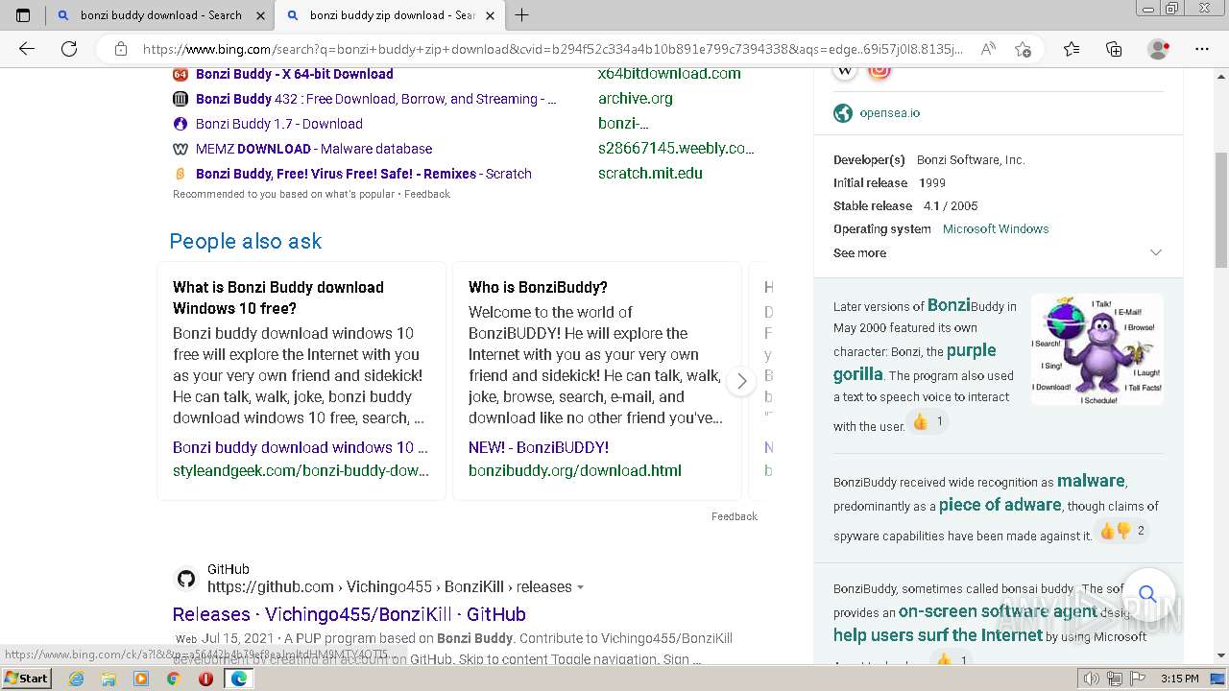The image size is (1229, 691).
Task: Show next People also ask card
Action: (741, 381)
